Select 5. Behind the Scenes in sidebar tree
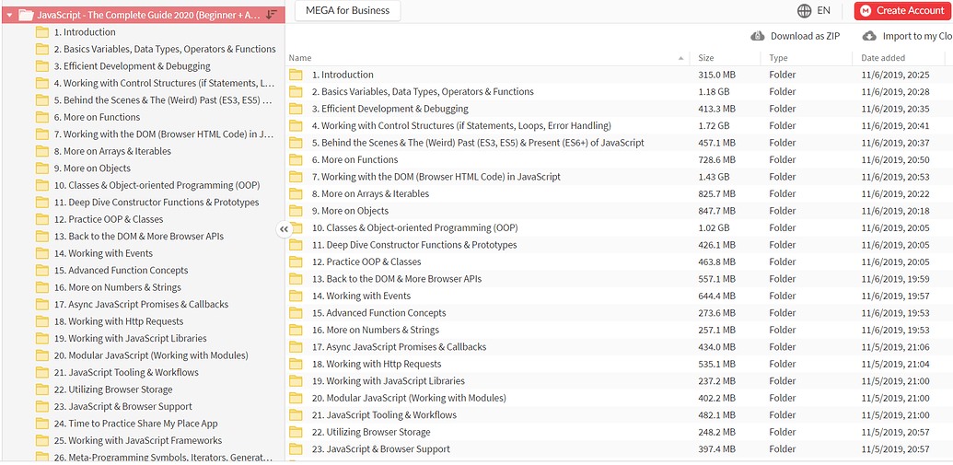This screenshot has height=465, width=953. pos(163,100)
